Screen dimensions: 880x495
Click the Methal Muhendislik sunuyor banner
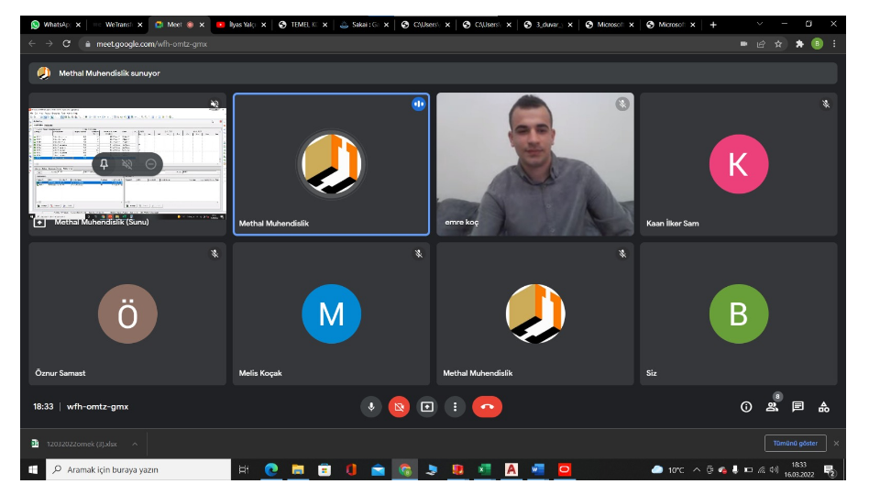point(433,73)
